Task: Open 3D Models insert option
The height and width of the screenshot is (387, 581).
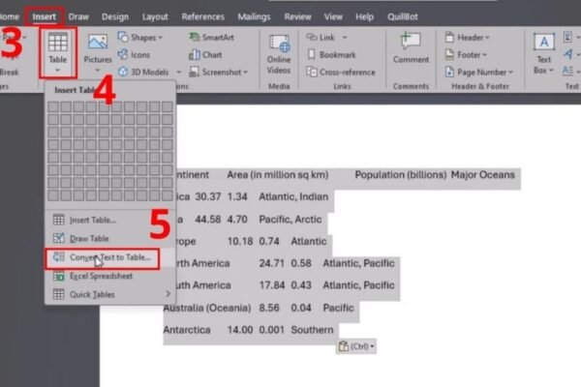Action: click(x=147, y=72)
